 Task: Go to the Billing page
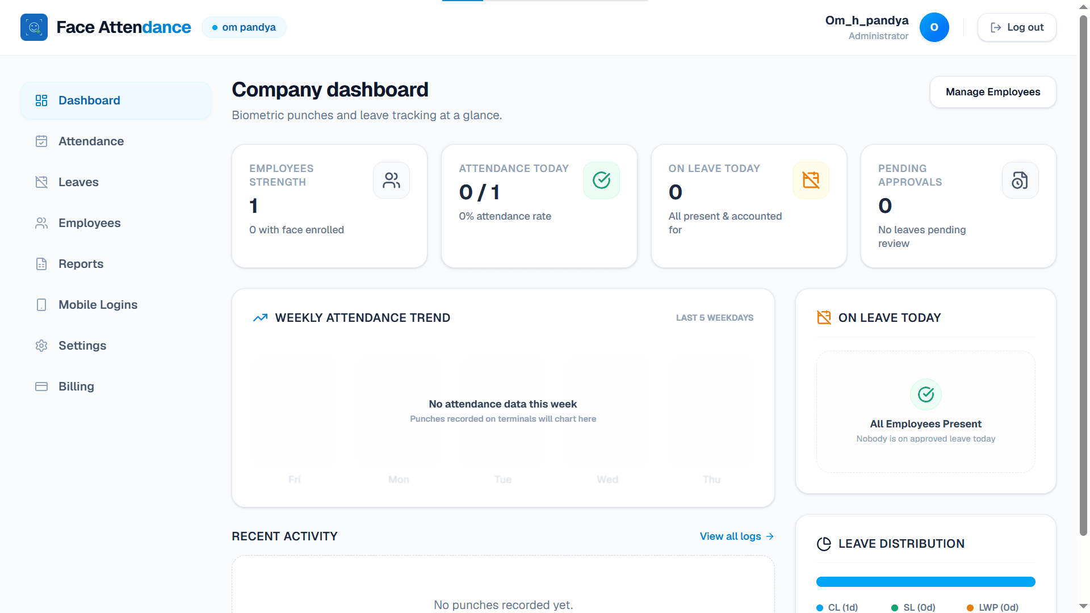pyautogui.click(x=116, y=387)
